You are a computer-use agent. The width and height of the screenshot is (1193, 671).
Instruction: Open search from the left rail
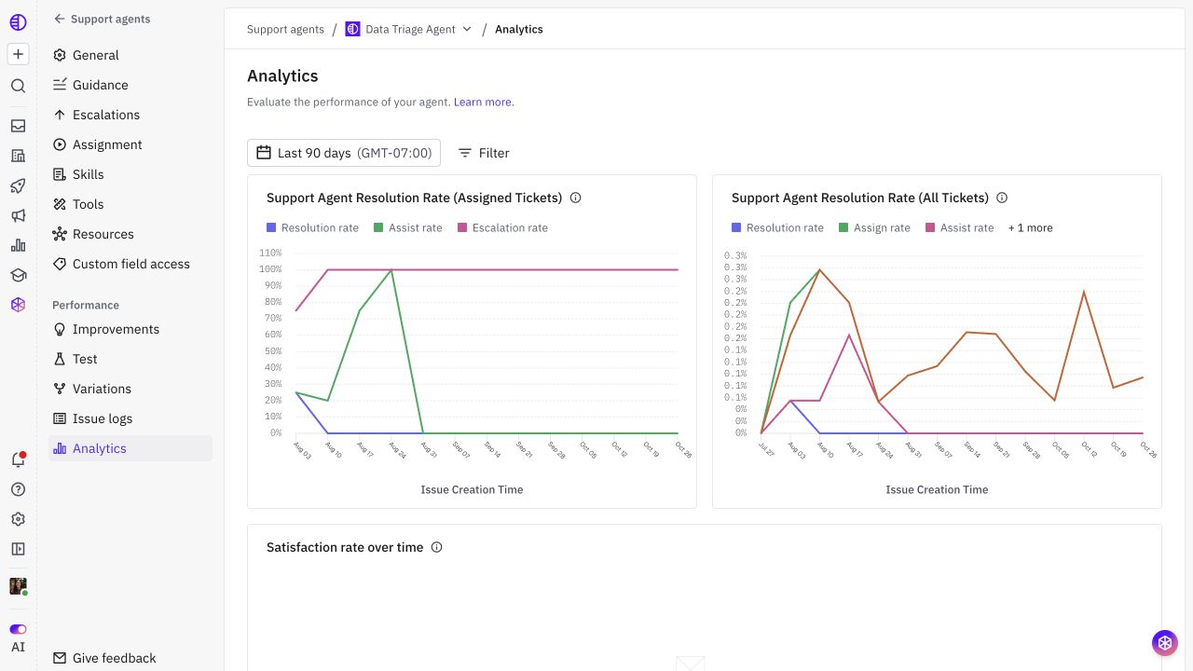point(18,86)
